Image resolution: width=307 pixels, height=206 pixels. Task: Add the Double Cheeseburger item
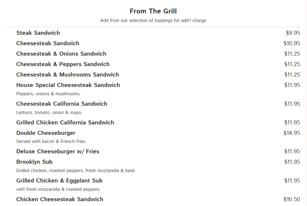[x=46, y=133]
